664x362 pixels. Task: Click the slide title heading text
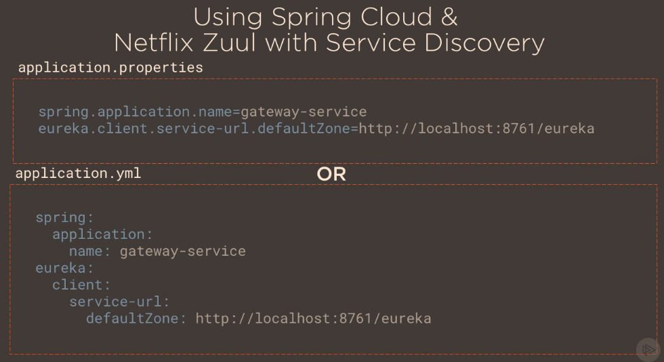329,30
